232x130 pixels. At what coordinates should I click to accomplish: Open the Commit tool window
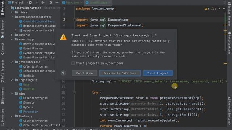3,49
